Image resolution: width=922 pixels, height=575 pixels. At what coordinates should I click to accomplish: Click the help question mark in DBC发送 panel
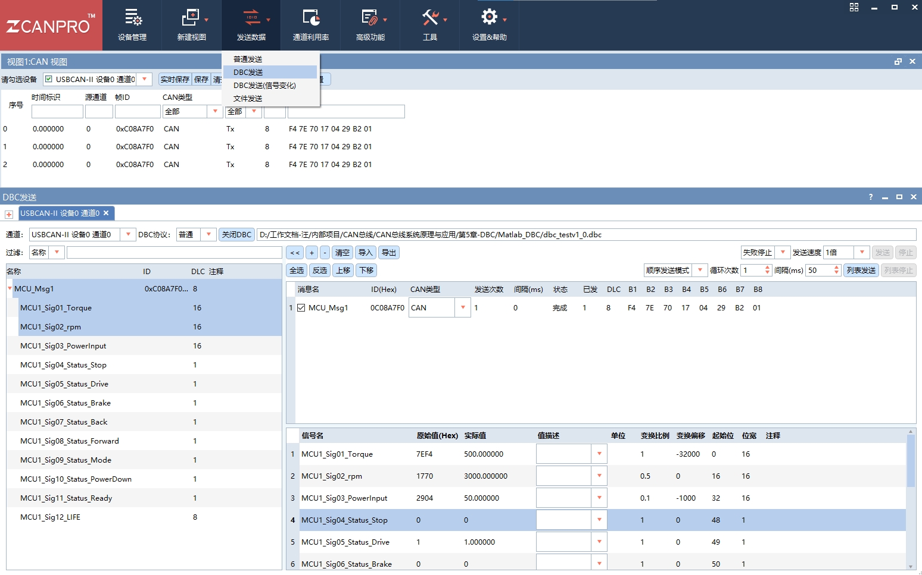click(x=871, y=197)
